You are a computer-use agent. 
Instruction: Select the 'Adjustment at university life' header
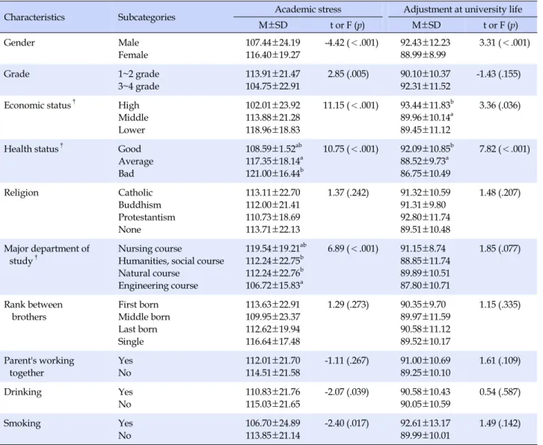click(x=463, y=10)
